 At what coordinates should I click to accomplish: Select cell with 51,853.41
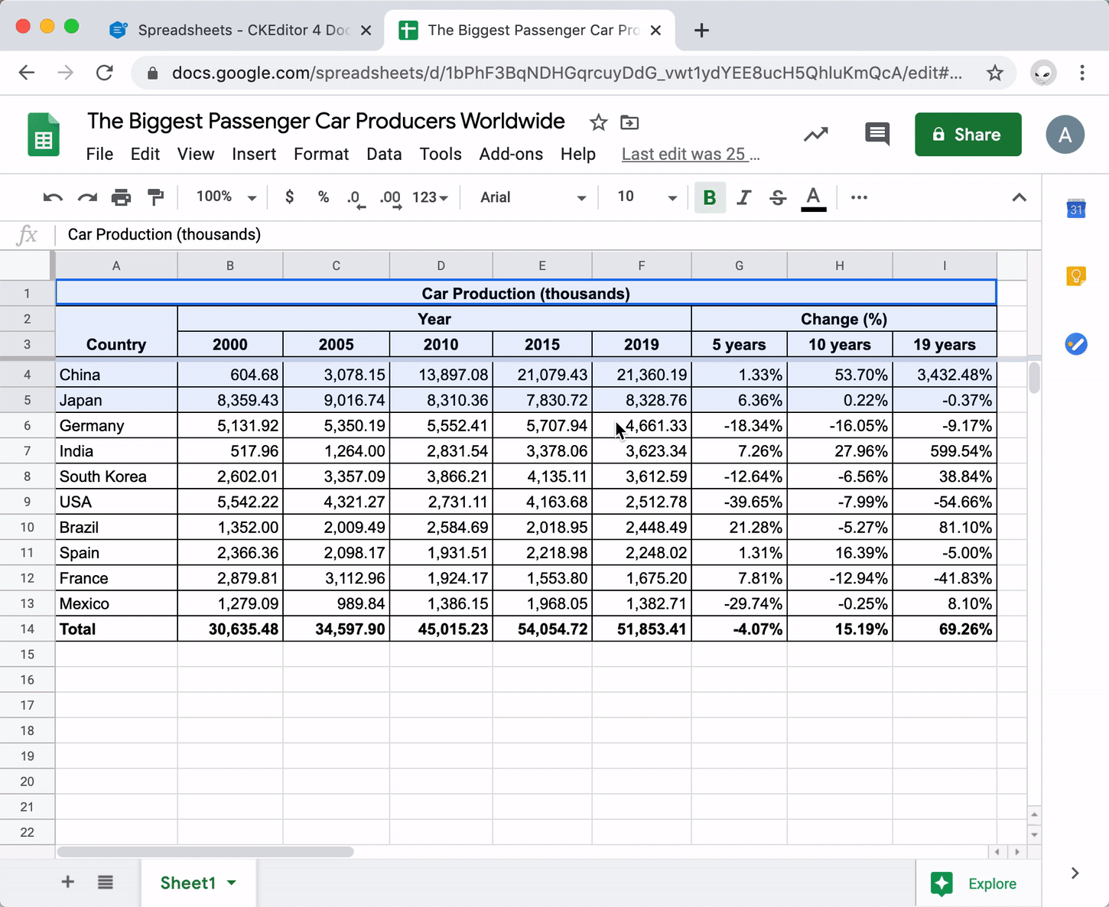point(642,629)
